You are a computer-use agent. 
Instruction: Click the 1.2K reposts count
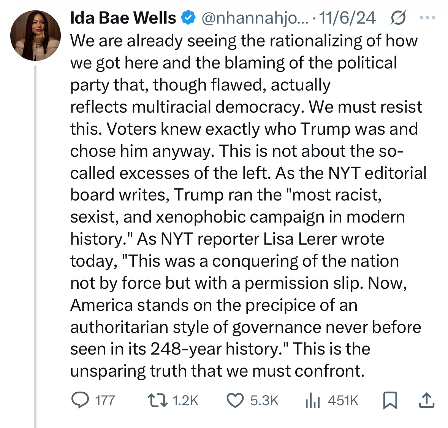(x=185, y=401)
